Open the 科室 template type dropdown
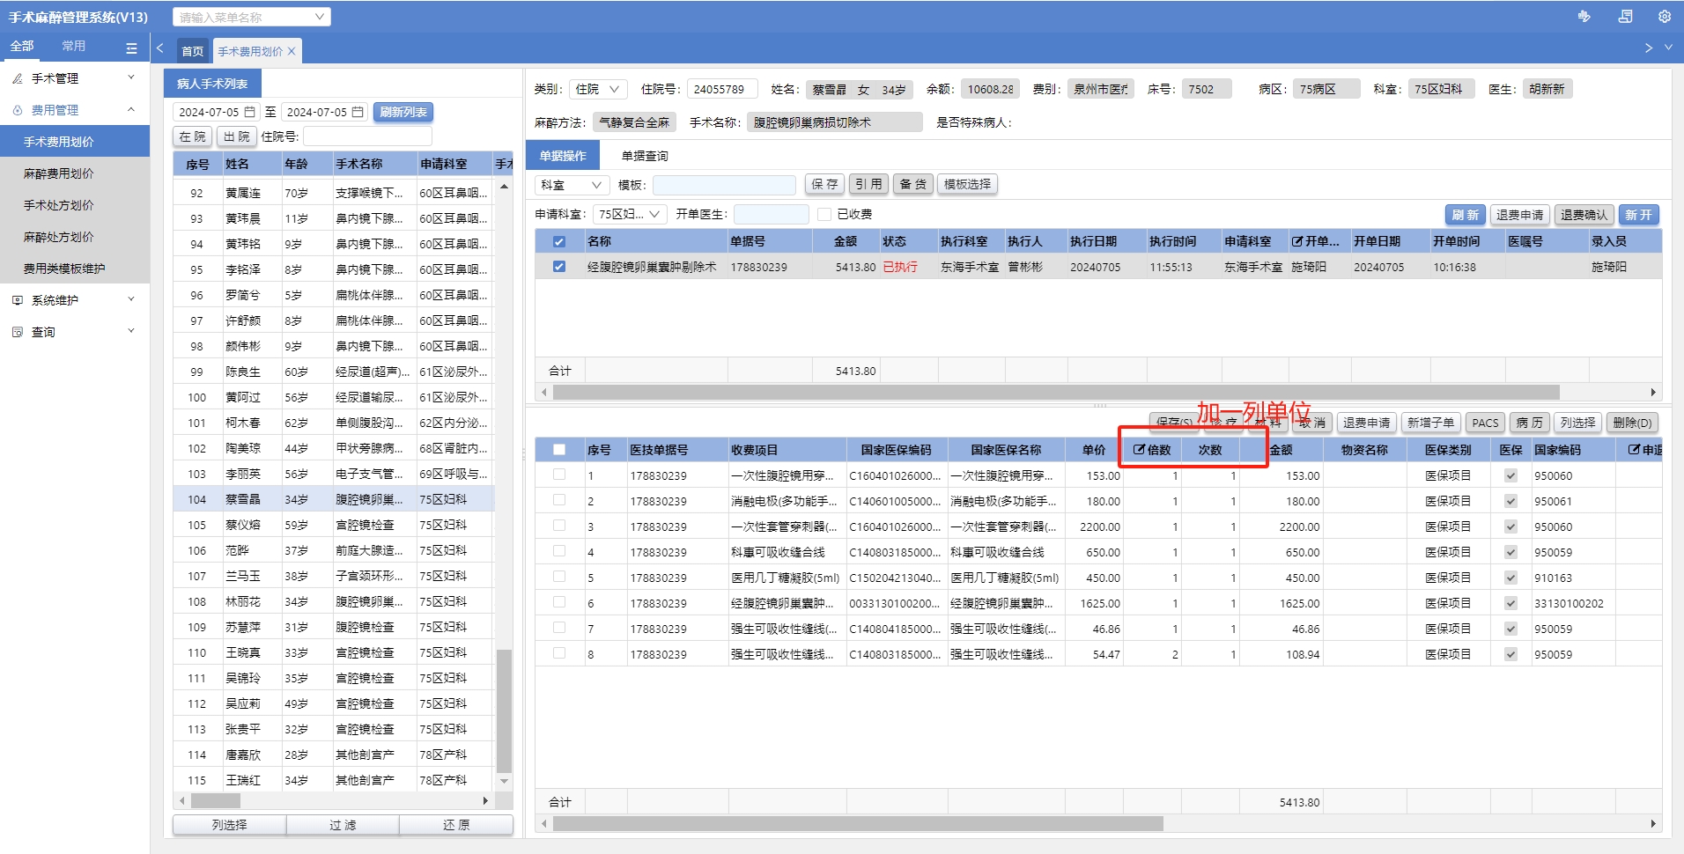The image size is (1684, 854). (572, 184)
